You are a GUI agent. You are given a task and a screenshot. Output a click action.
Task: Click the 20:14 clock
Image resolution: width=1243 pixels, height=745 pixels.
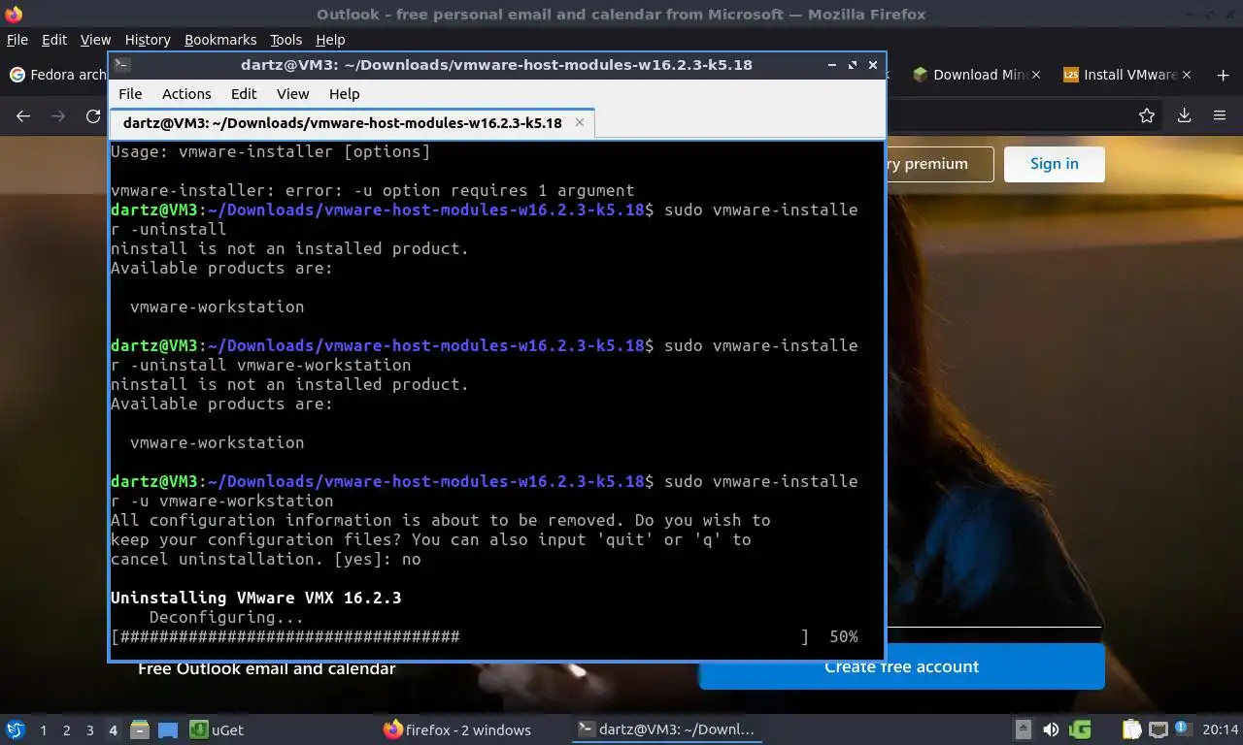click(x=1220, y=729)
